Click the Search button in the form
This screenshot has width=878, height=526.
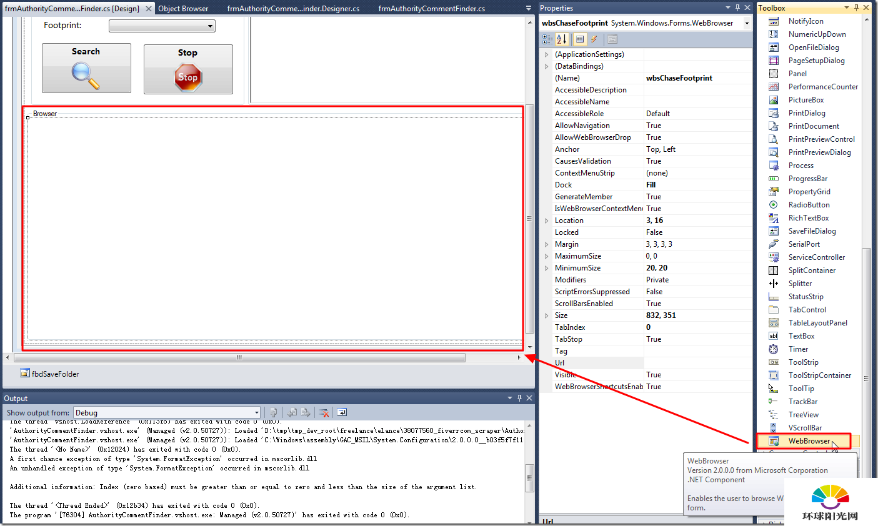click(x=86, y=68)
